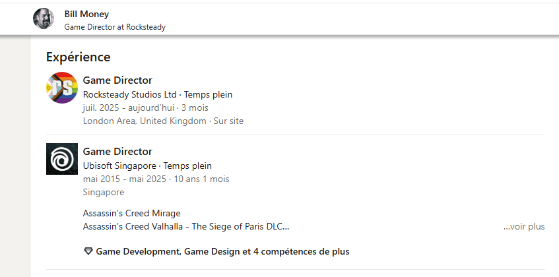The image size is (559, 277).
Task: Click the Ubisoft swirl logo
Action: [62, 159]
